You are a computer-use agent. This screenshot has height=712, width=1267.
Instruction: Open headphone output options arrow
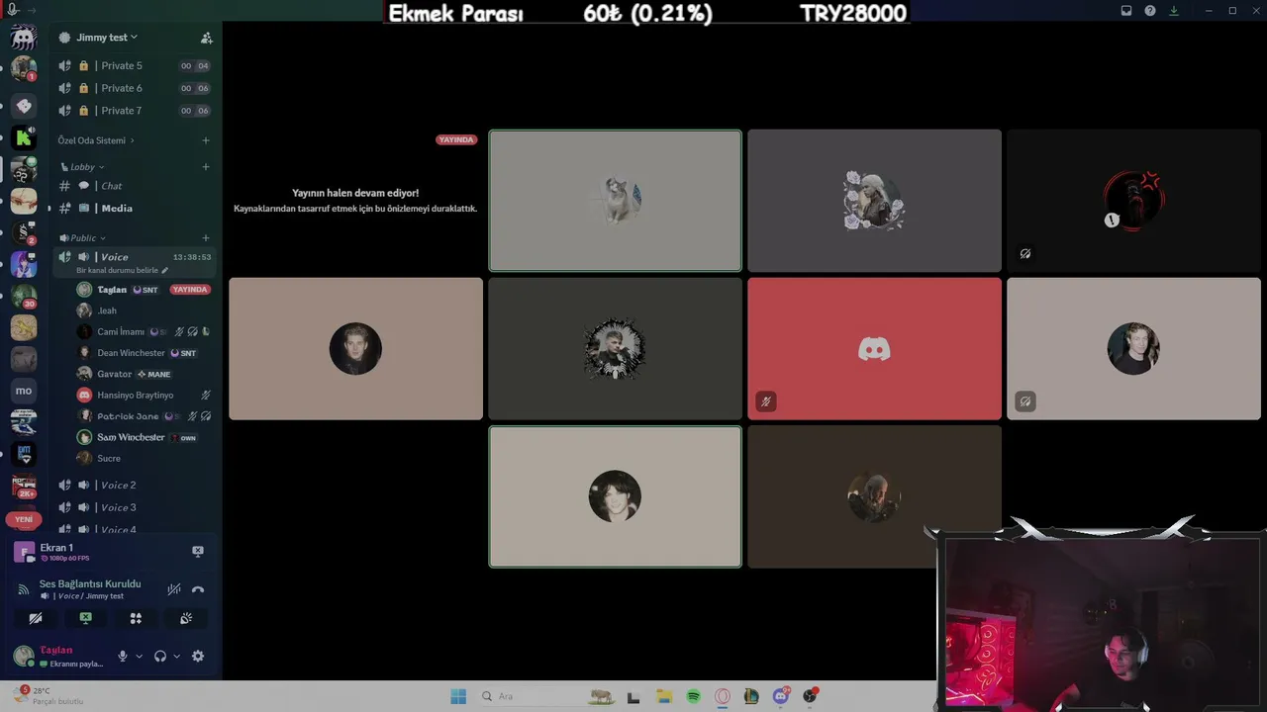(177, 656)
